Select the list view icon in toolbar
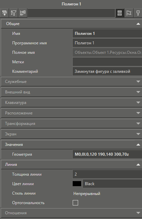Image resolution: width=142 pixels, height=219 pixels. [120, 13]
